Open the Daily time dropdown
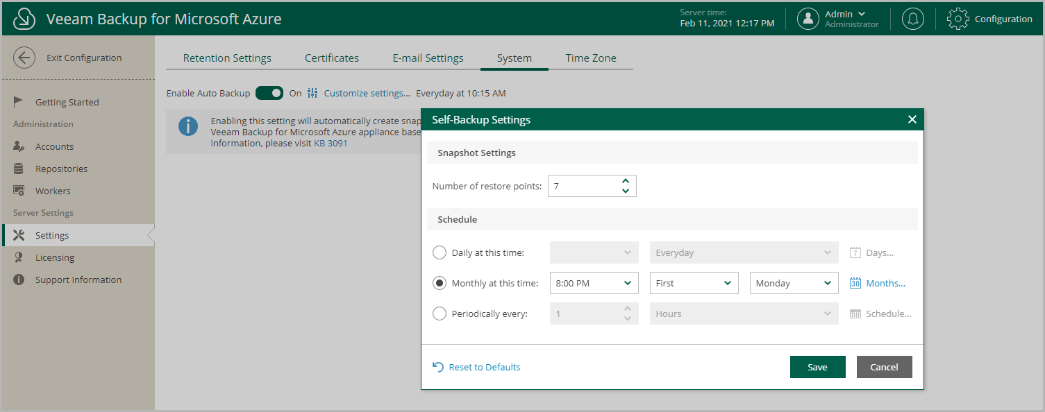This screenshot has height=412, width=1045. tap(594, 252)
